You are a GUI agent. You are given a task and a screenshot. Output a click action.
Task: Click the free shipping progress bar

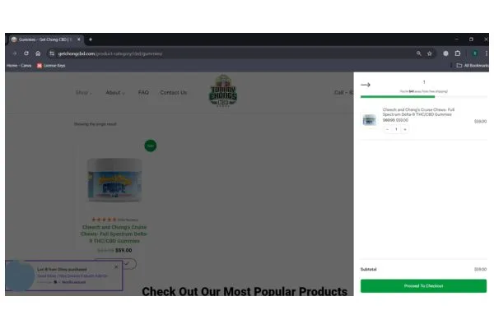pyautogui.click(x=423, y=97)
